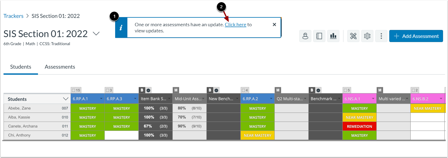Click the M badge above Mid-Unit Ass column
Image resolution: width=448 pixels, height=158 pixels.
click(x=176, y=90)
